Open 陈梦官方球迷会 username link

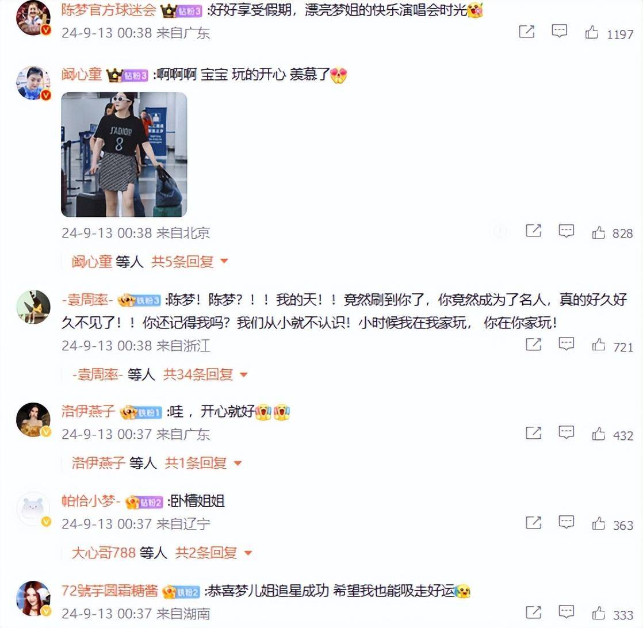109,10
